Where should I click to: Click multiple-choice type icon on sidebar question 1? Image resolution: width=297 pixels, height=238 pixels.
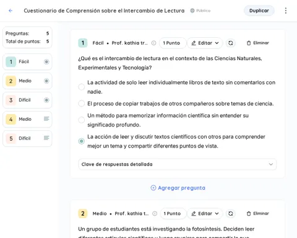coord(46,61)
